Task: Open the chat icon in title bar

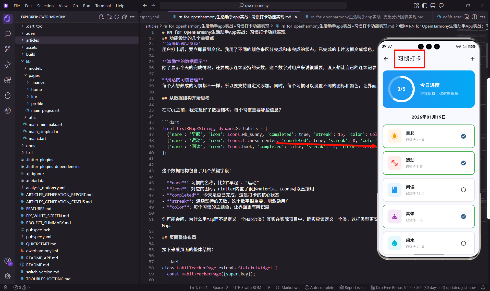Action: click(441, 6)
